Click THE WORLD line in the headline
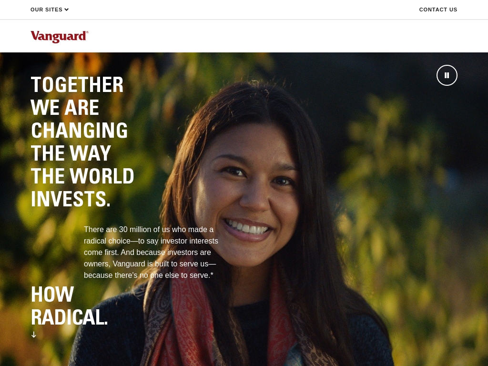 (82, 176)
